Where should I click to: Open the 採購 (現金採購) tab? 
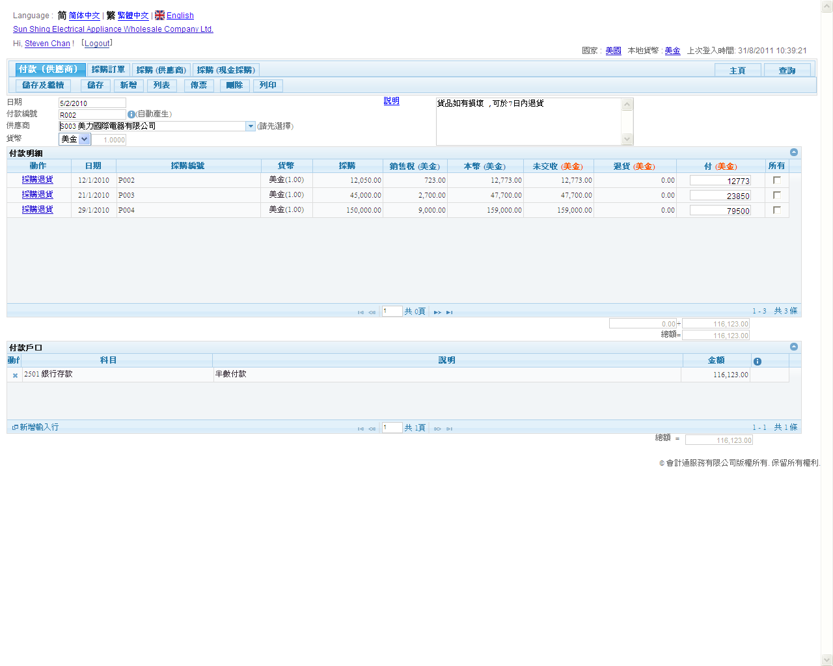(x=226, y=70)
